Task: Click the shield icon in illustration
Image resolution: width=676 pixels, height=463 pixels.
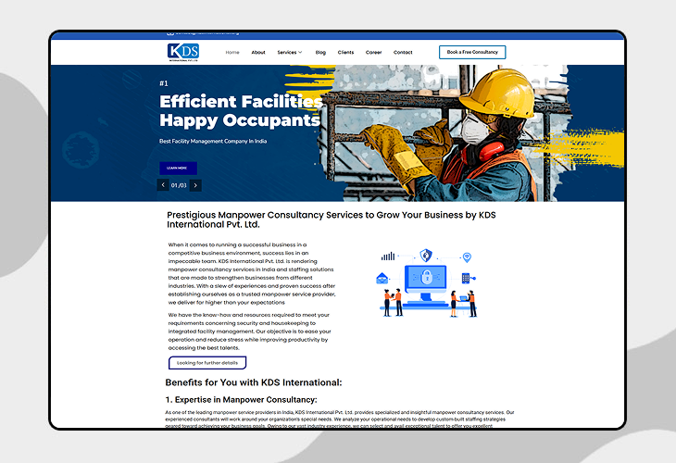Action: pyautogui.click(x=426, y=255)
